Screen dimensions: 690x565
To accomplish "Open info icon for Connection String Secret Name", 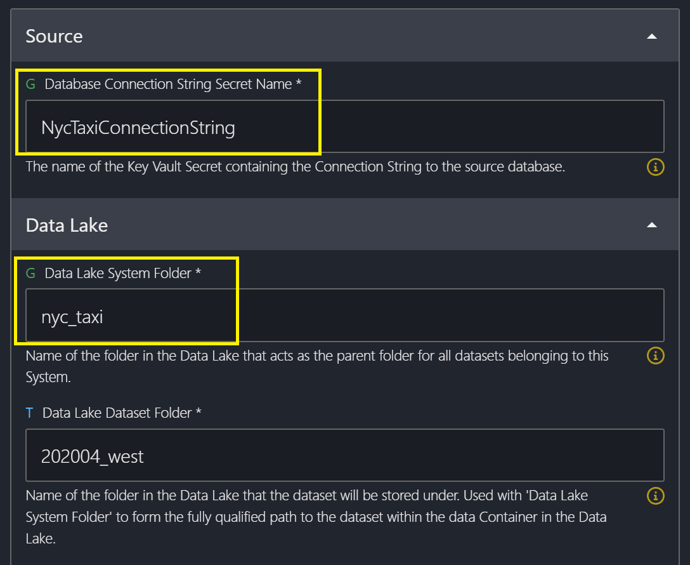I will coord(655,168).
